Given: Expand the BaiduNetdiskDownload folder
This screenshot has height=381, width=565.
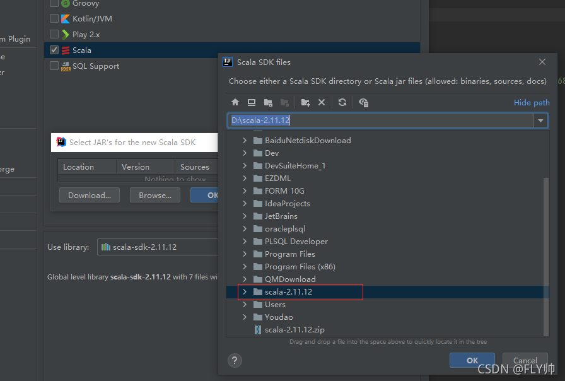Looking at the screenshot, I should point(245,141).
